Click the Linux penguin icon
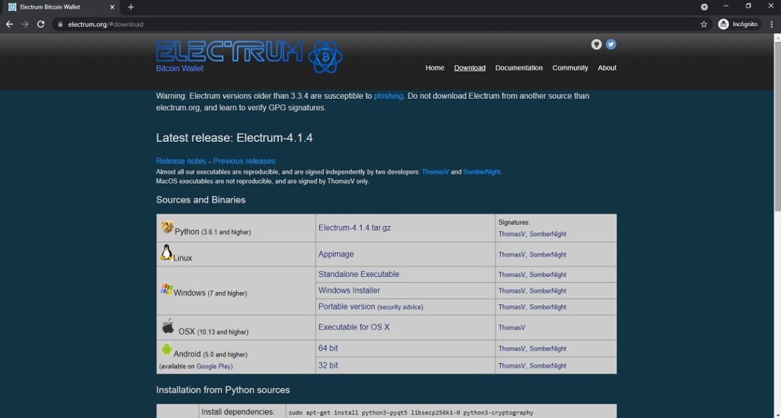The width and height of the screenshot is (781, 418). [x=166, y=252]
